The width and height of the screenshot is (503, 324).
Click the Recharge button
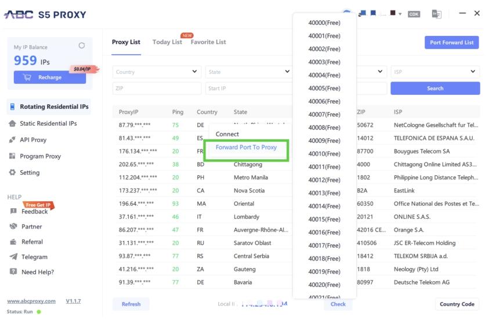50,78
